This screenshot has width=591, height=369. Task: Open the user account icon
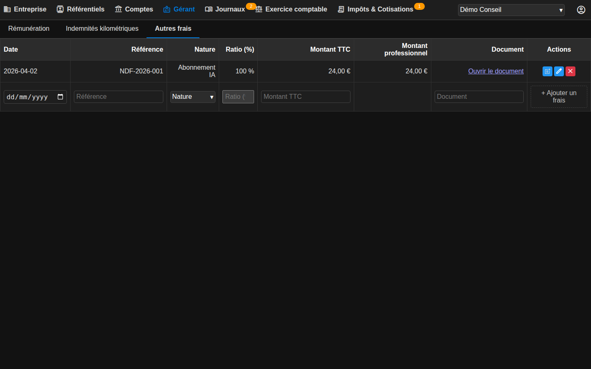click(581, 10)
